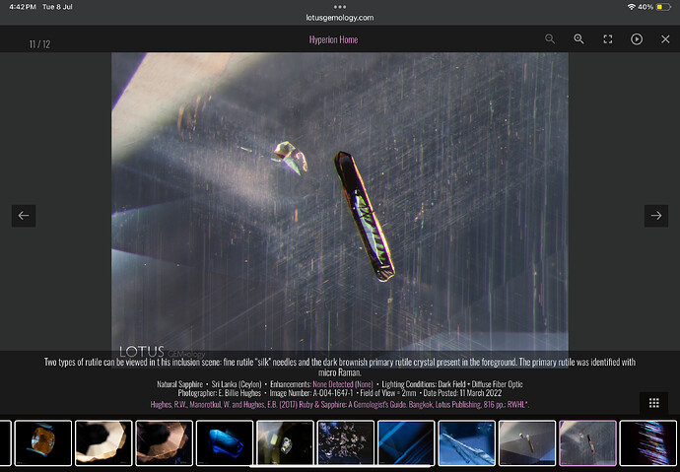Go to previous image arrow
The height and width of the screenshot is (472, 680).
point(24,216)
